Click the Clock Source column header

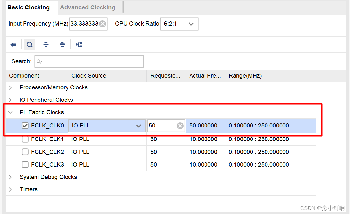[107, 76]
